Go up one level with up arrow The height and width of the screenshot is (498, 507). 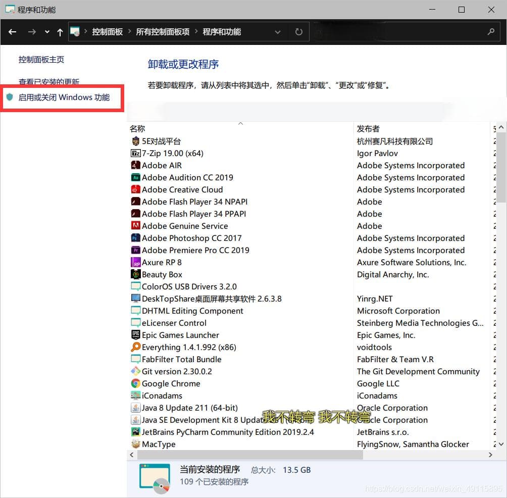pos(60,32)
